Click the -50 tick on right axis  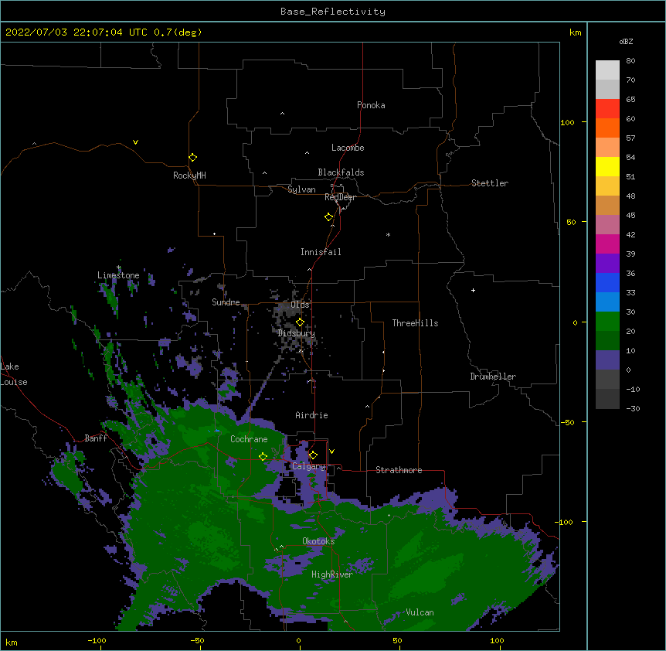[x=567, y=422]
